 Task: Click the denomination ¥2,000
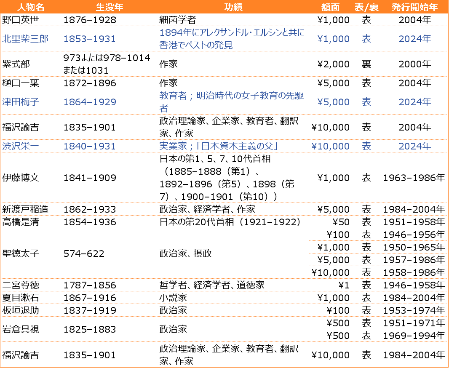(333, 64)
